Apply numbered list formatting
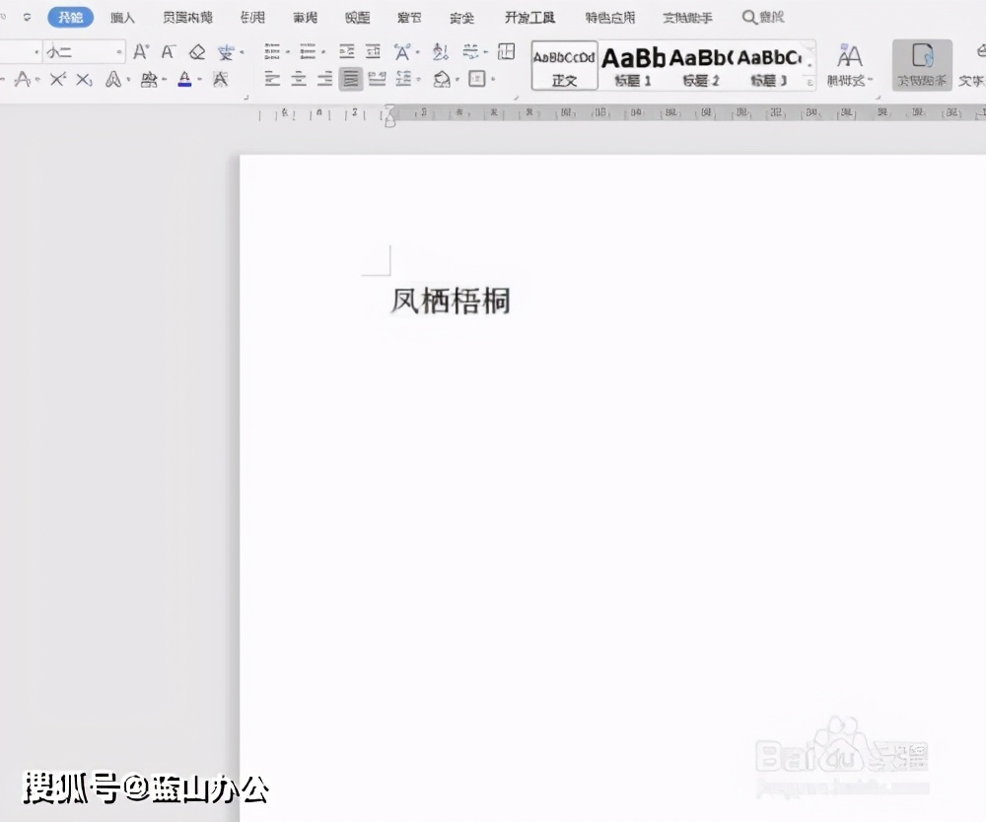986x822 pixels. [x=308, y=51]
